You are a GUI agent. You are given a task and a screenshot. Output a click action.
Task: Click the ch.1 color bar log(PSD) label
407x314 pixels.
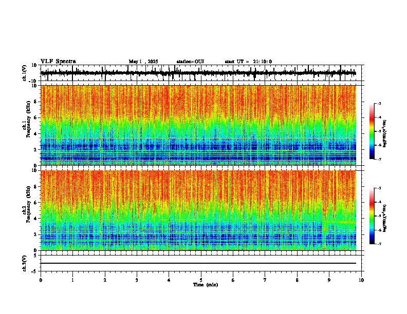pyautogui.click(x=384, y=134)
